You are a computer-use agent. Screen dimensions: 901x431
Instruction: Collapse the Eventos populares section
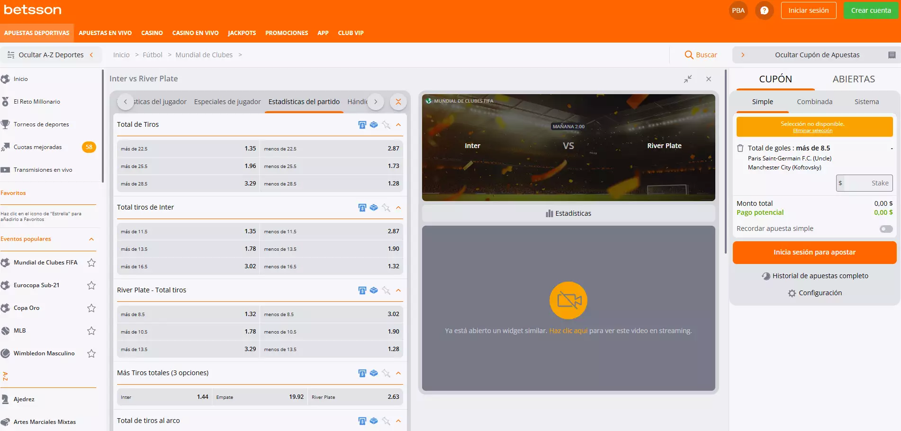click(x=91, y=239)
